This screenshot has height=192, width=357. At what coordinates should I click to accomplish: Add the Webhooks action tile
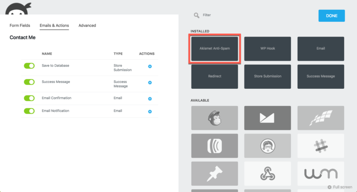(x=267, y=173)
